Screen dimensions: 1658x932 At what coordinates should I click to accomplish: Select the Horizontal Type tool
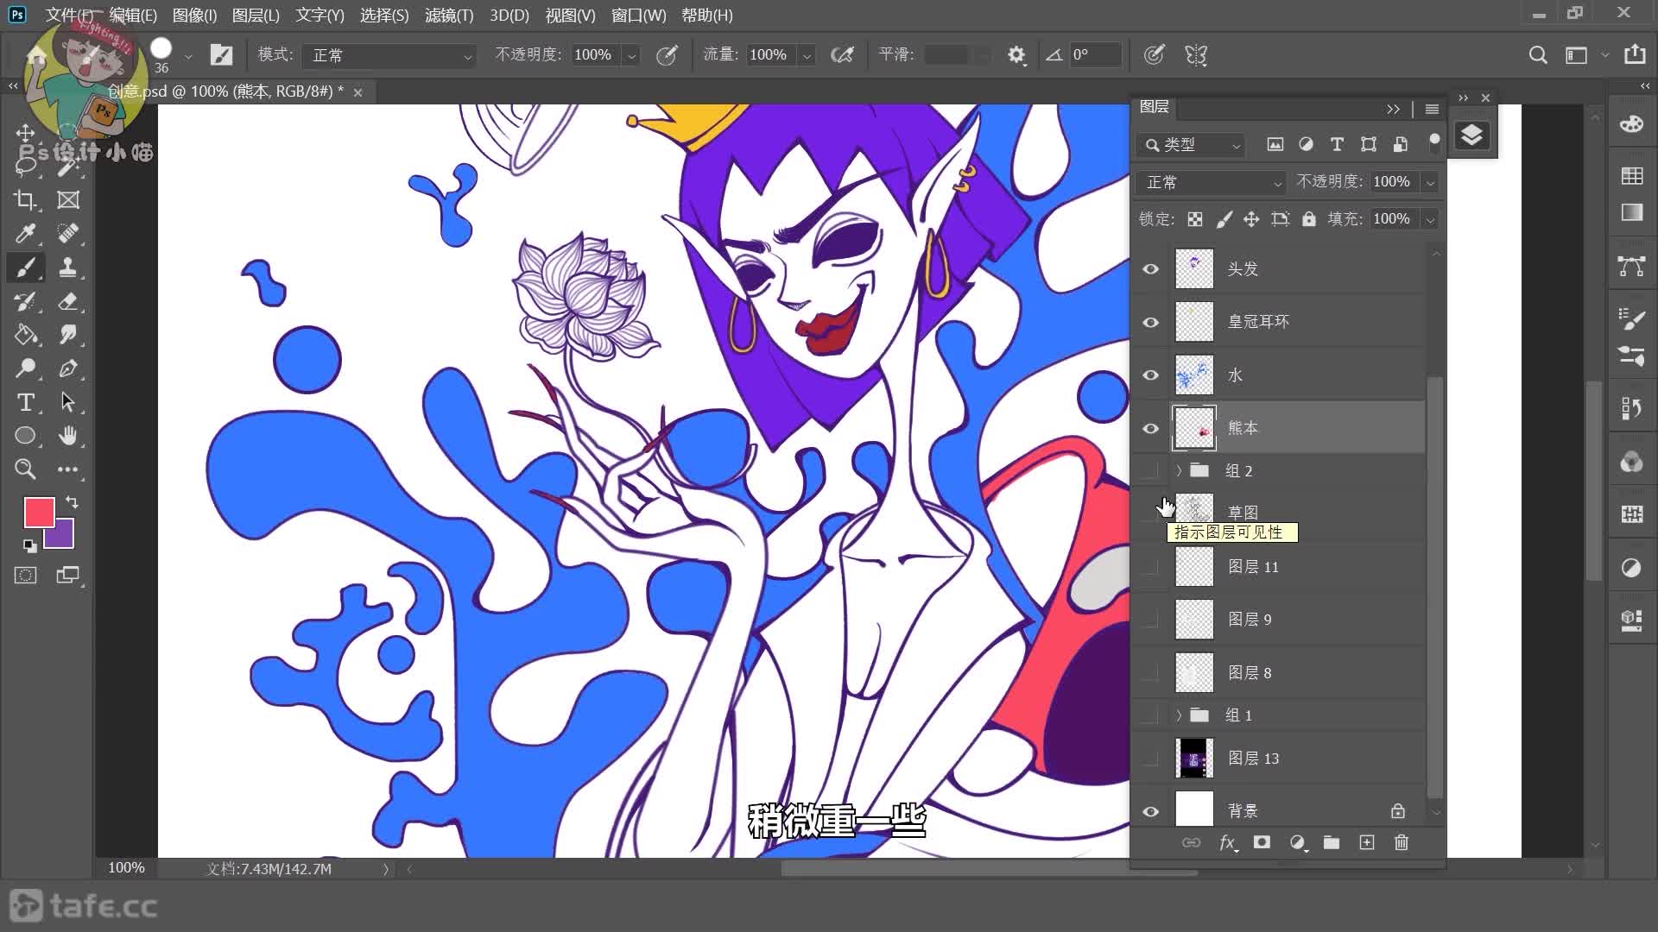(25, 402)
